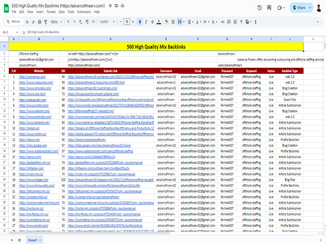
Task: Decrease font size minus button
Action: pyautogui.click(x=120, y=21)
